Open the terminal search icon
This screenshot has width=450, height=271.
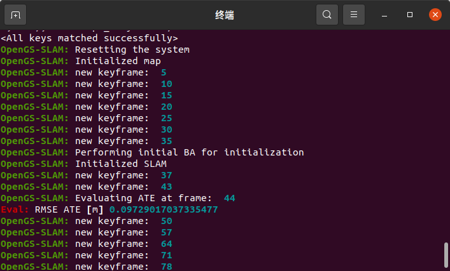pos(327,15)
